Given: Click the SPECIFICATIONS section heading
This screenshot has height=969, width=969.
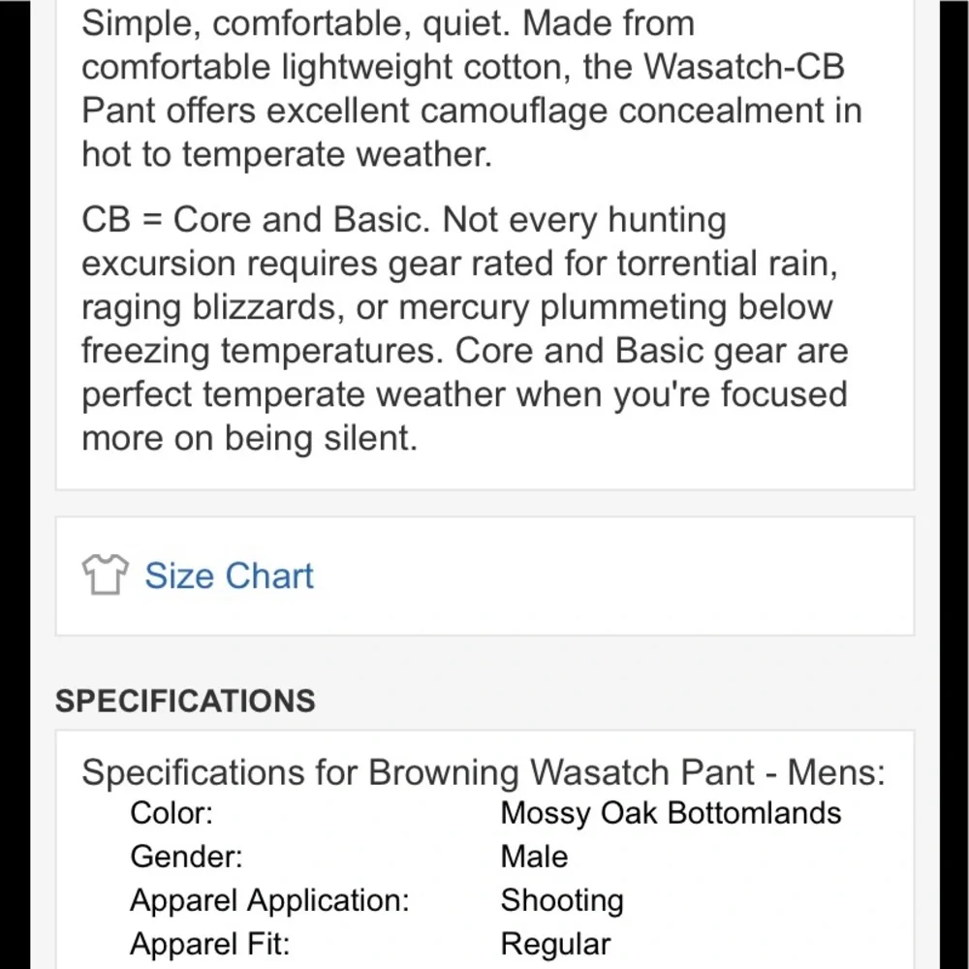Looking at the screenshot, I should pos(185,701).
